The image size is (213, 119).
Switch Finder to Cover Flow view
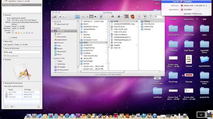pos(96,17)
